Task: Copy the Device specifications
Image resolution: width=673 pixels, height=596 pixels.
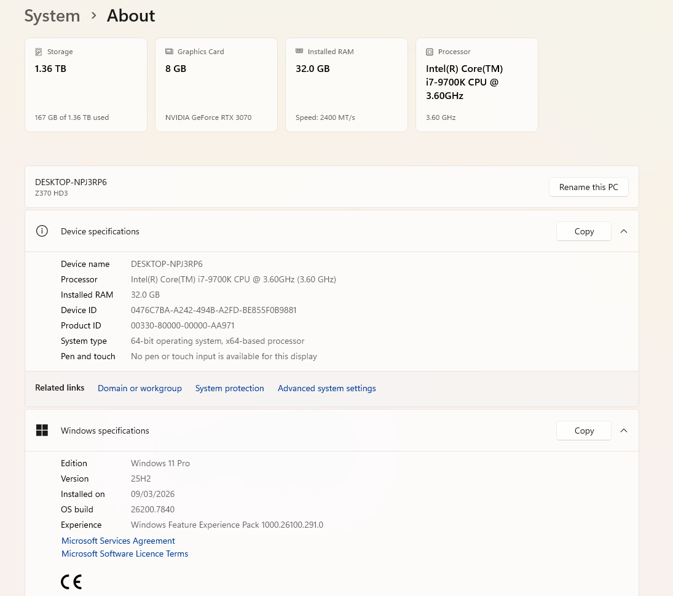Action: [x=584, y=231]
